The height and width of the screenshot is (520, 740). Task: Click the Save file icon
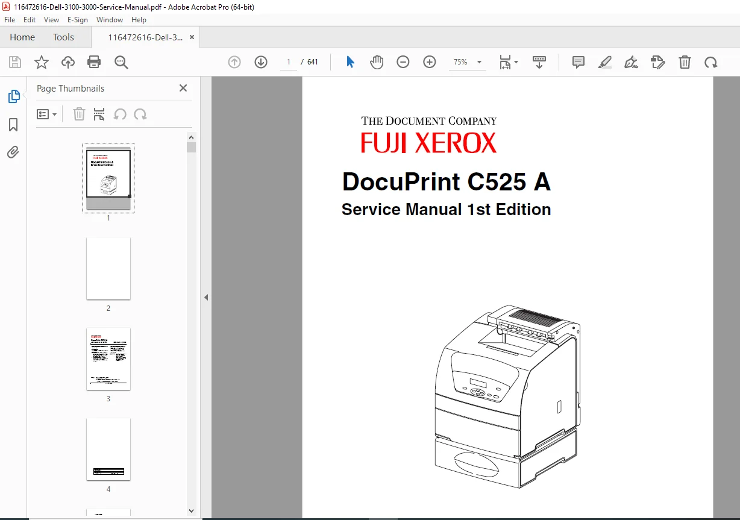coord(15,62)
